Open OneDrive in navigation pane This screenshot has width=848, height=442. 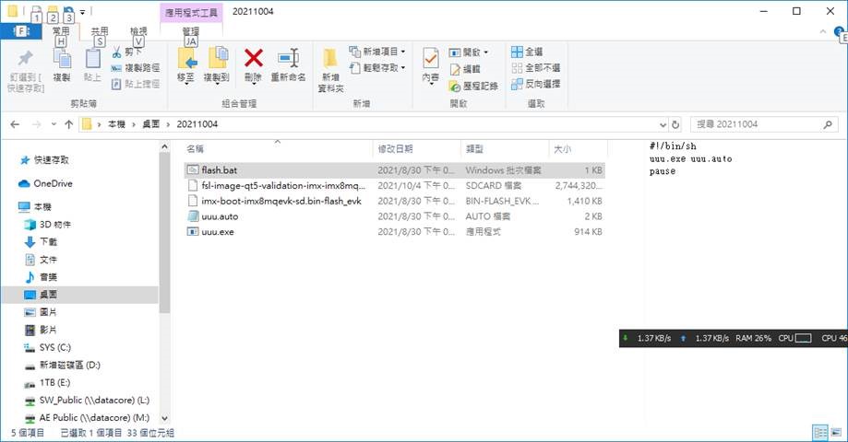53,183
